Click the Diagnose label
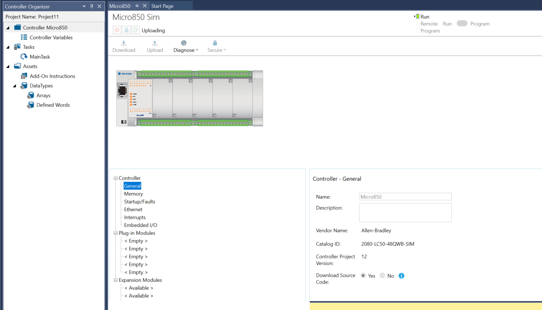Viewport: 542px width, 310px height. [184, 50]
